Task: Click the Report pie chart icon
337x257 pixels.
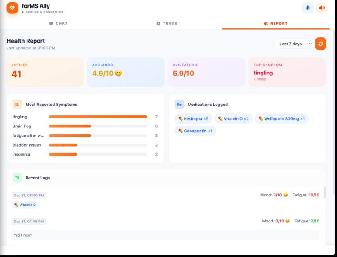Action: 266,23
